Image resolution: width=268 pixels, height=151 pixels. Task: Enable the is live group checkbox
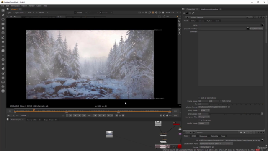[199, 120]
